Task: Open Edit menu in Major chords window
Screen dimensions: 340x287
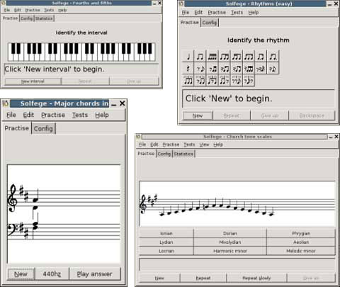Action: (x=28, y=115)
